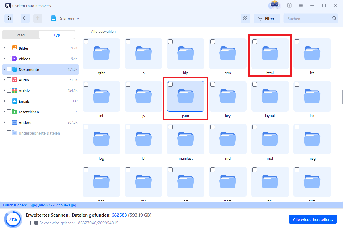Image resolution: width=343 pixels, height=228 pixels.
Task: Click Alle wiederherstellen button
Action: point(313,219)
